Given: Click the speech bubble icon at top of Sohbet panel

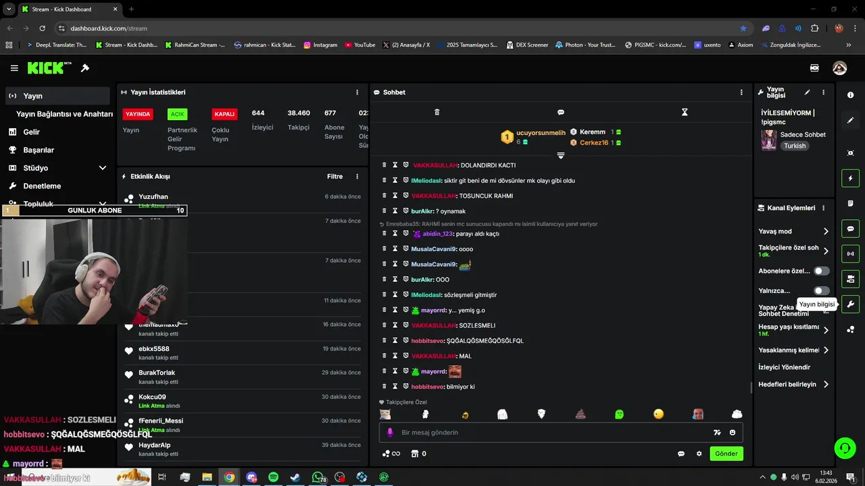Looking at the screenshot, I should click(x=560, y=112).
